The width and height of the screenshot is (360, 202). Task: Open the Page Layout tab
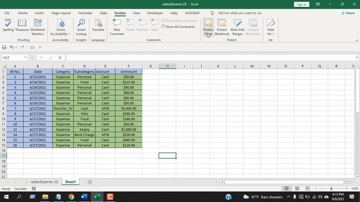point(61,13)
